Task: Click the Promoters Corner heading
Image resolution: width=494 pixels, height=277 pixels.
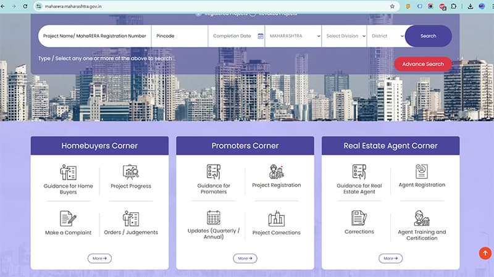Action: (x=245, y=146)
